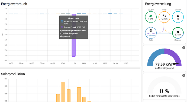Click the Solar panel icon
Viewport: 187px width, 102px height.
coord(164,16)
